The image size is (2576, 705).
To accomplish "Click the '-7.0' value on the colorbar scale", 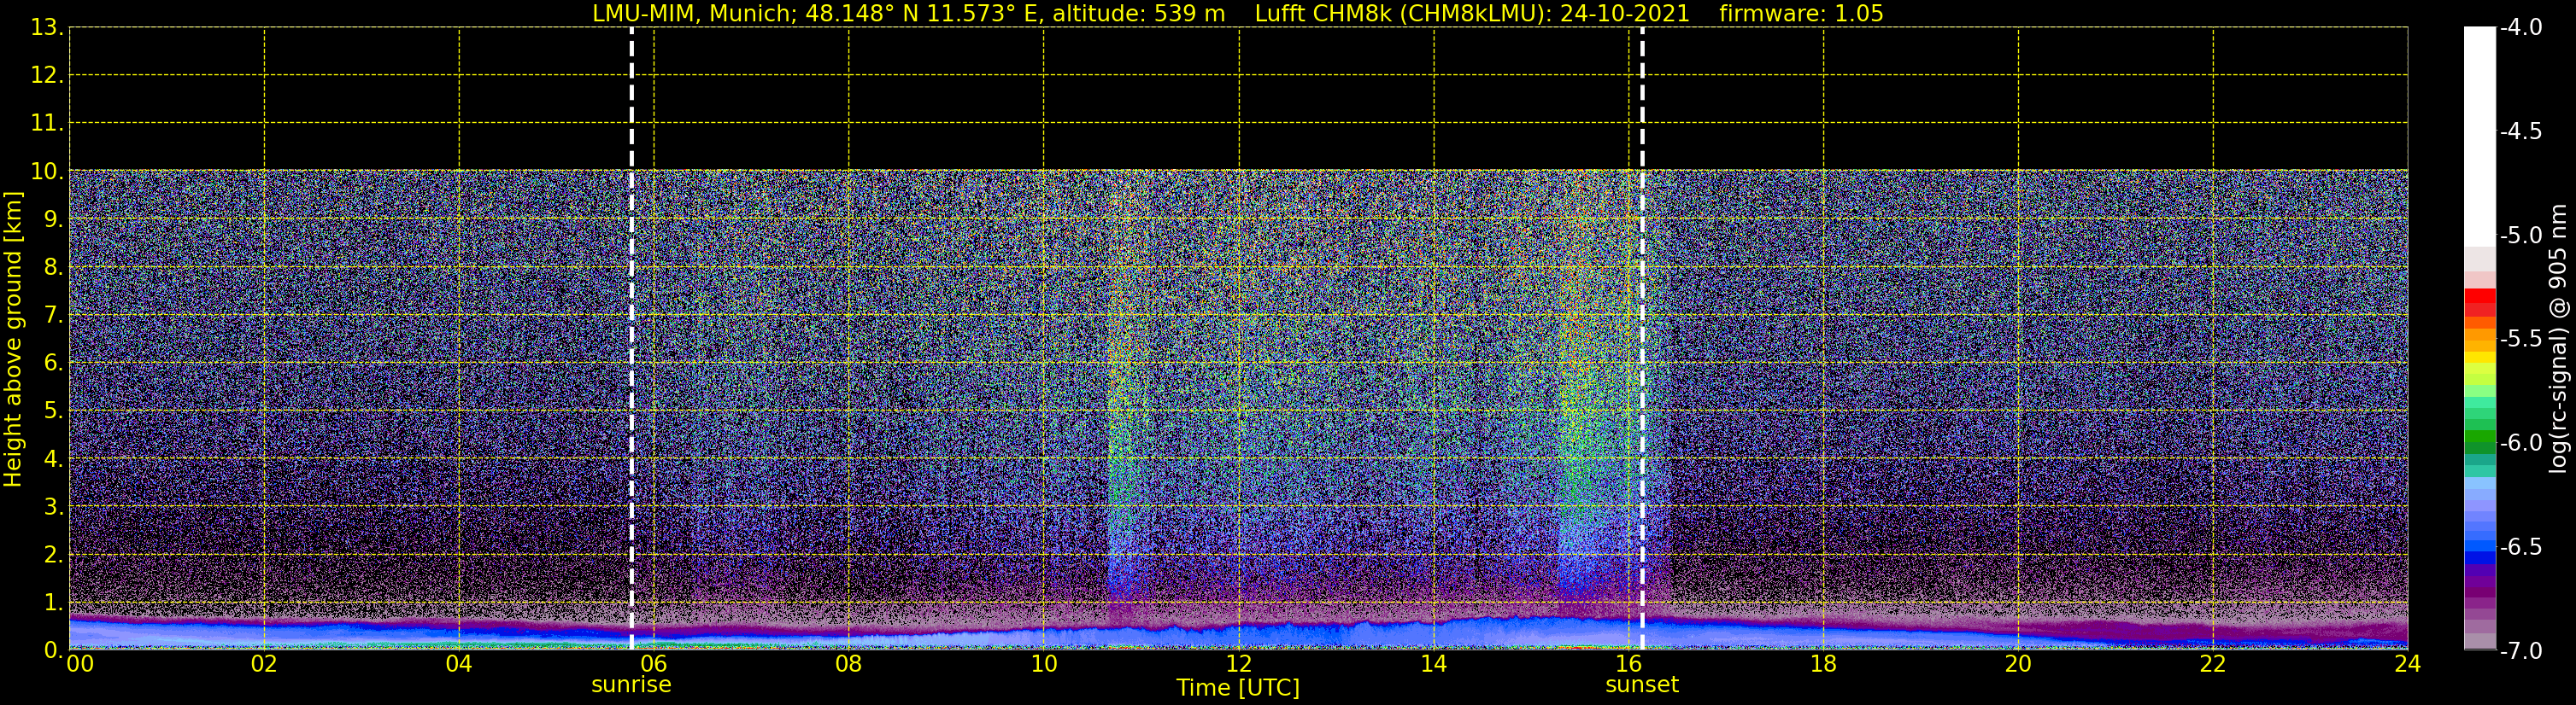I will tap(2520, 651).
